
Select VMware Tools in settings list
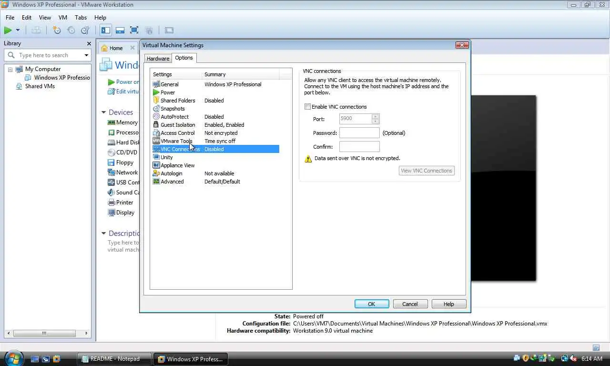click(x=176, y=141)
